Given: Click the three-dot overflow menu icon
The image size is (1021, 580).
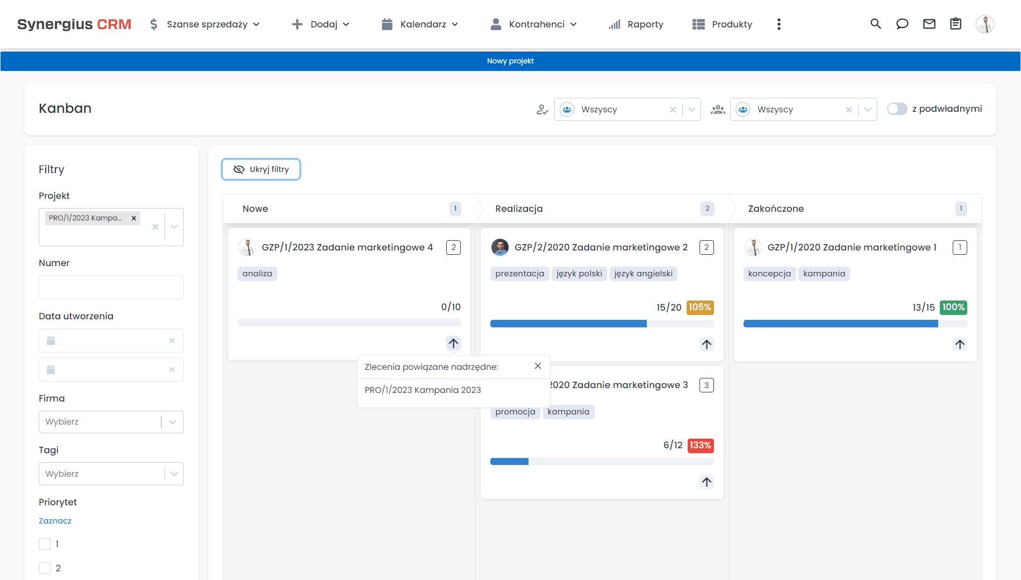Looking at the screenshot, I should pos(779,24).
